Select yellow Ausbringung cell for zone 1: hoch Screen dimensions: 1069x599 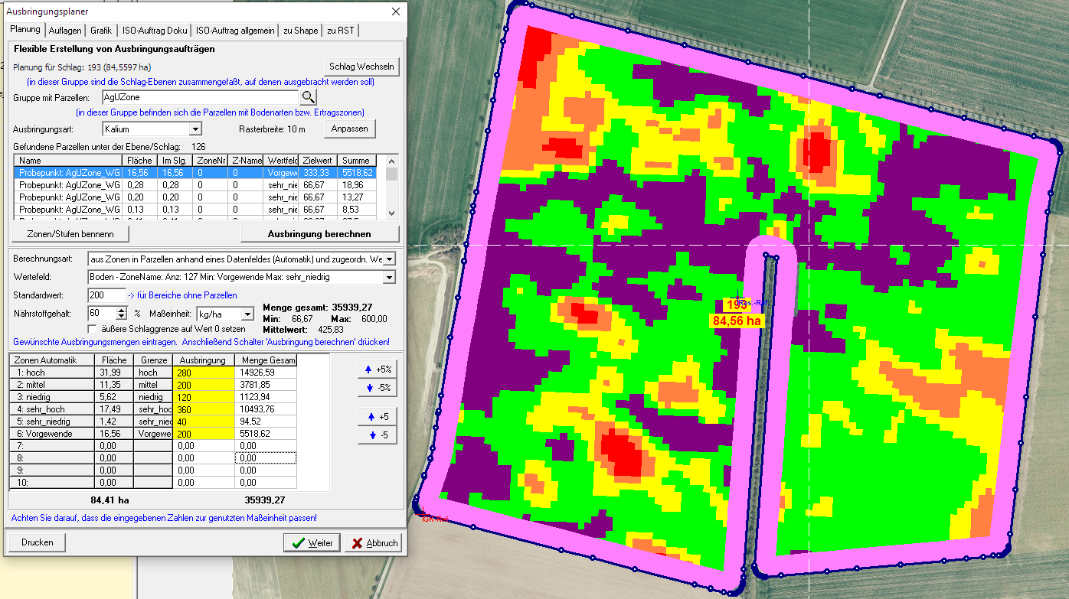point(204,373)
